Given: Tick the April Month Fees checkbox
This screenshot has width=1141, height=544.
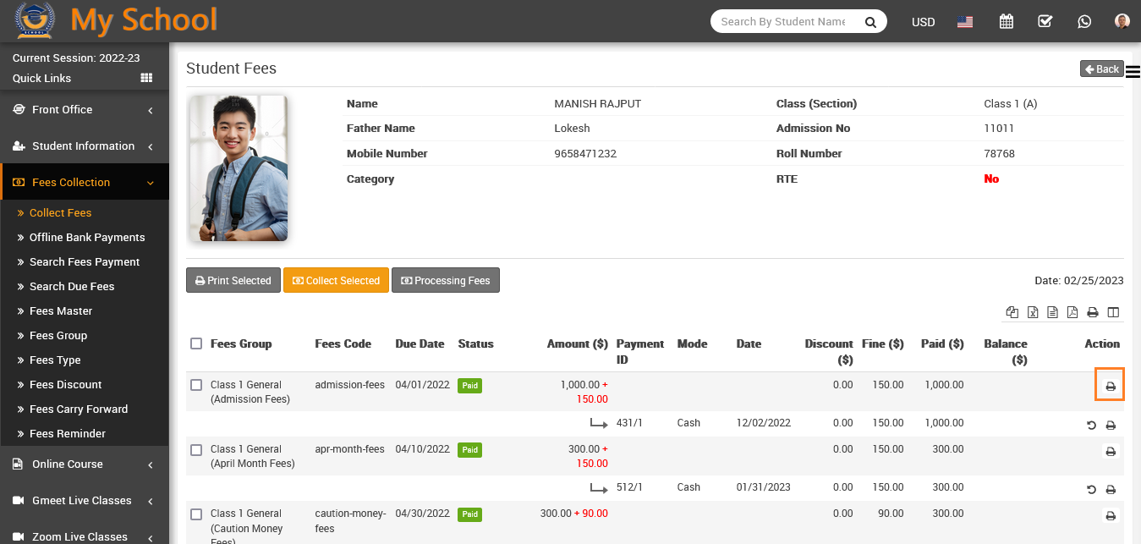Looking at the screenshot, I should click(196, 449).
